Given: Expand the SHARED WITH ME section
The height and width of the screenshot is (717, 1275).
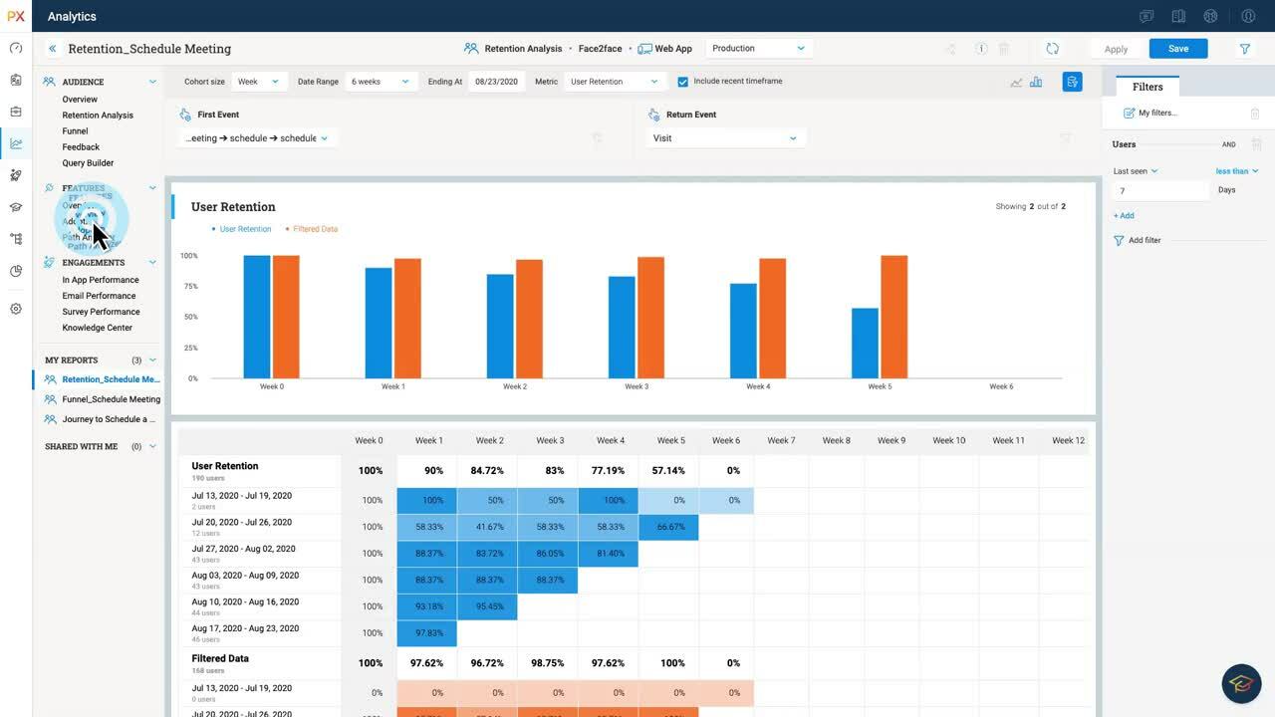Looking at the screenshot, I should pyautogui.click(x=152, y=447).
